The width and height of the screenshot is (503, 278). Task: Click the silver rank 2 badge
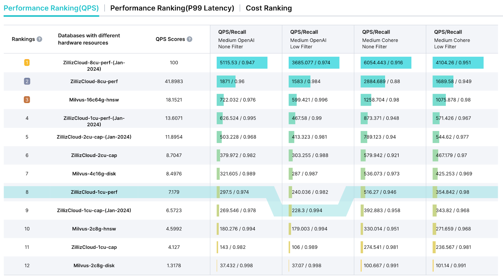tap(27, 81)
